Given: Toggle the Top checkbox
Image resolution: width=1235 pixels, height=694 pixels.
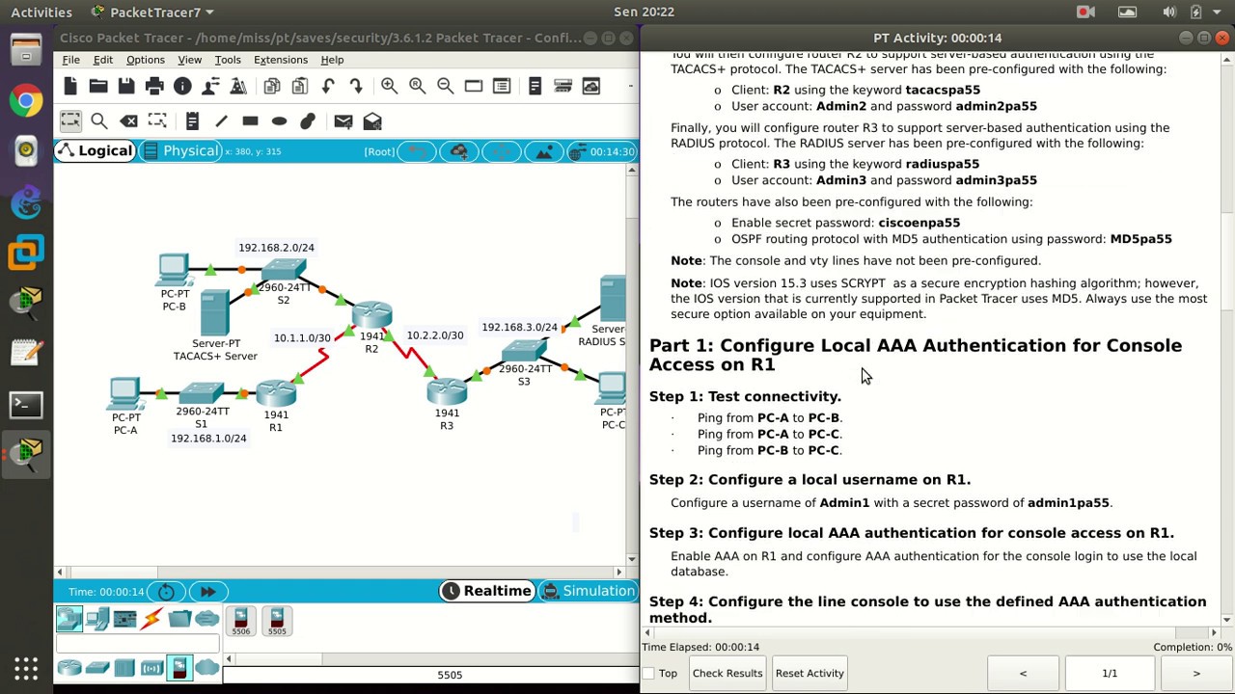Looking at the screenshot, I should [649, 674].
